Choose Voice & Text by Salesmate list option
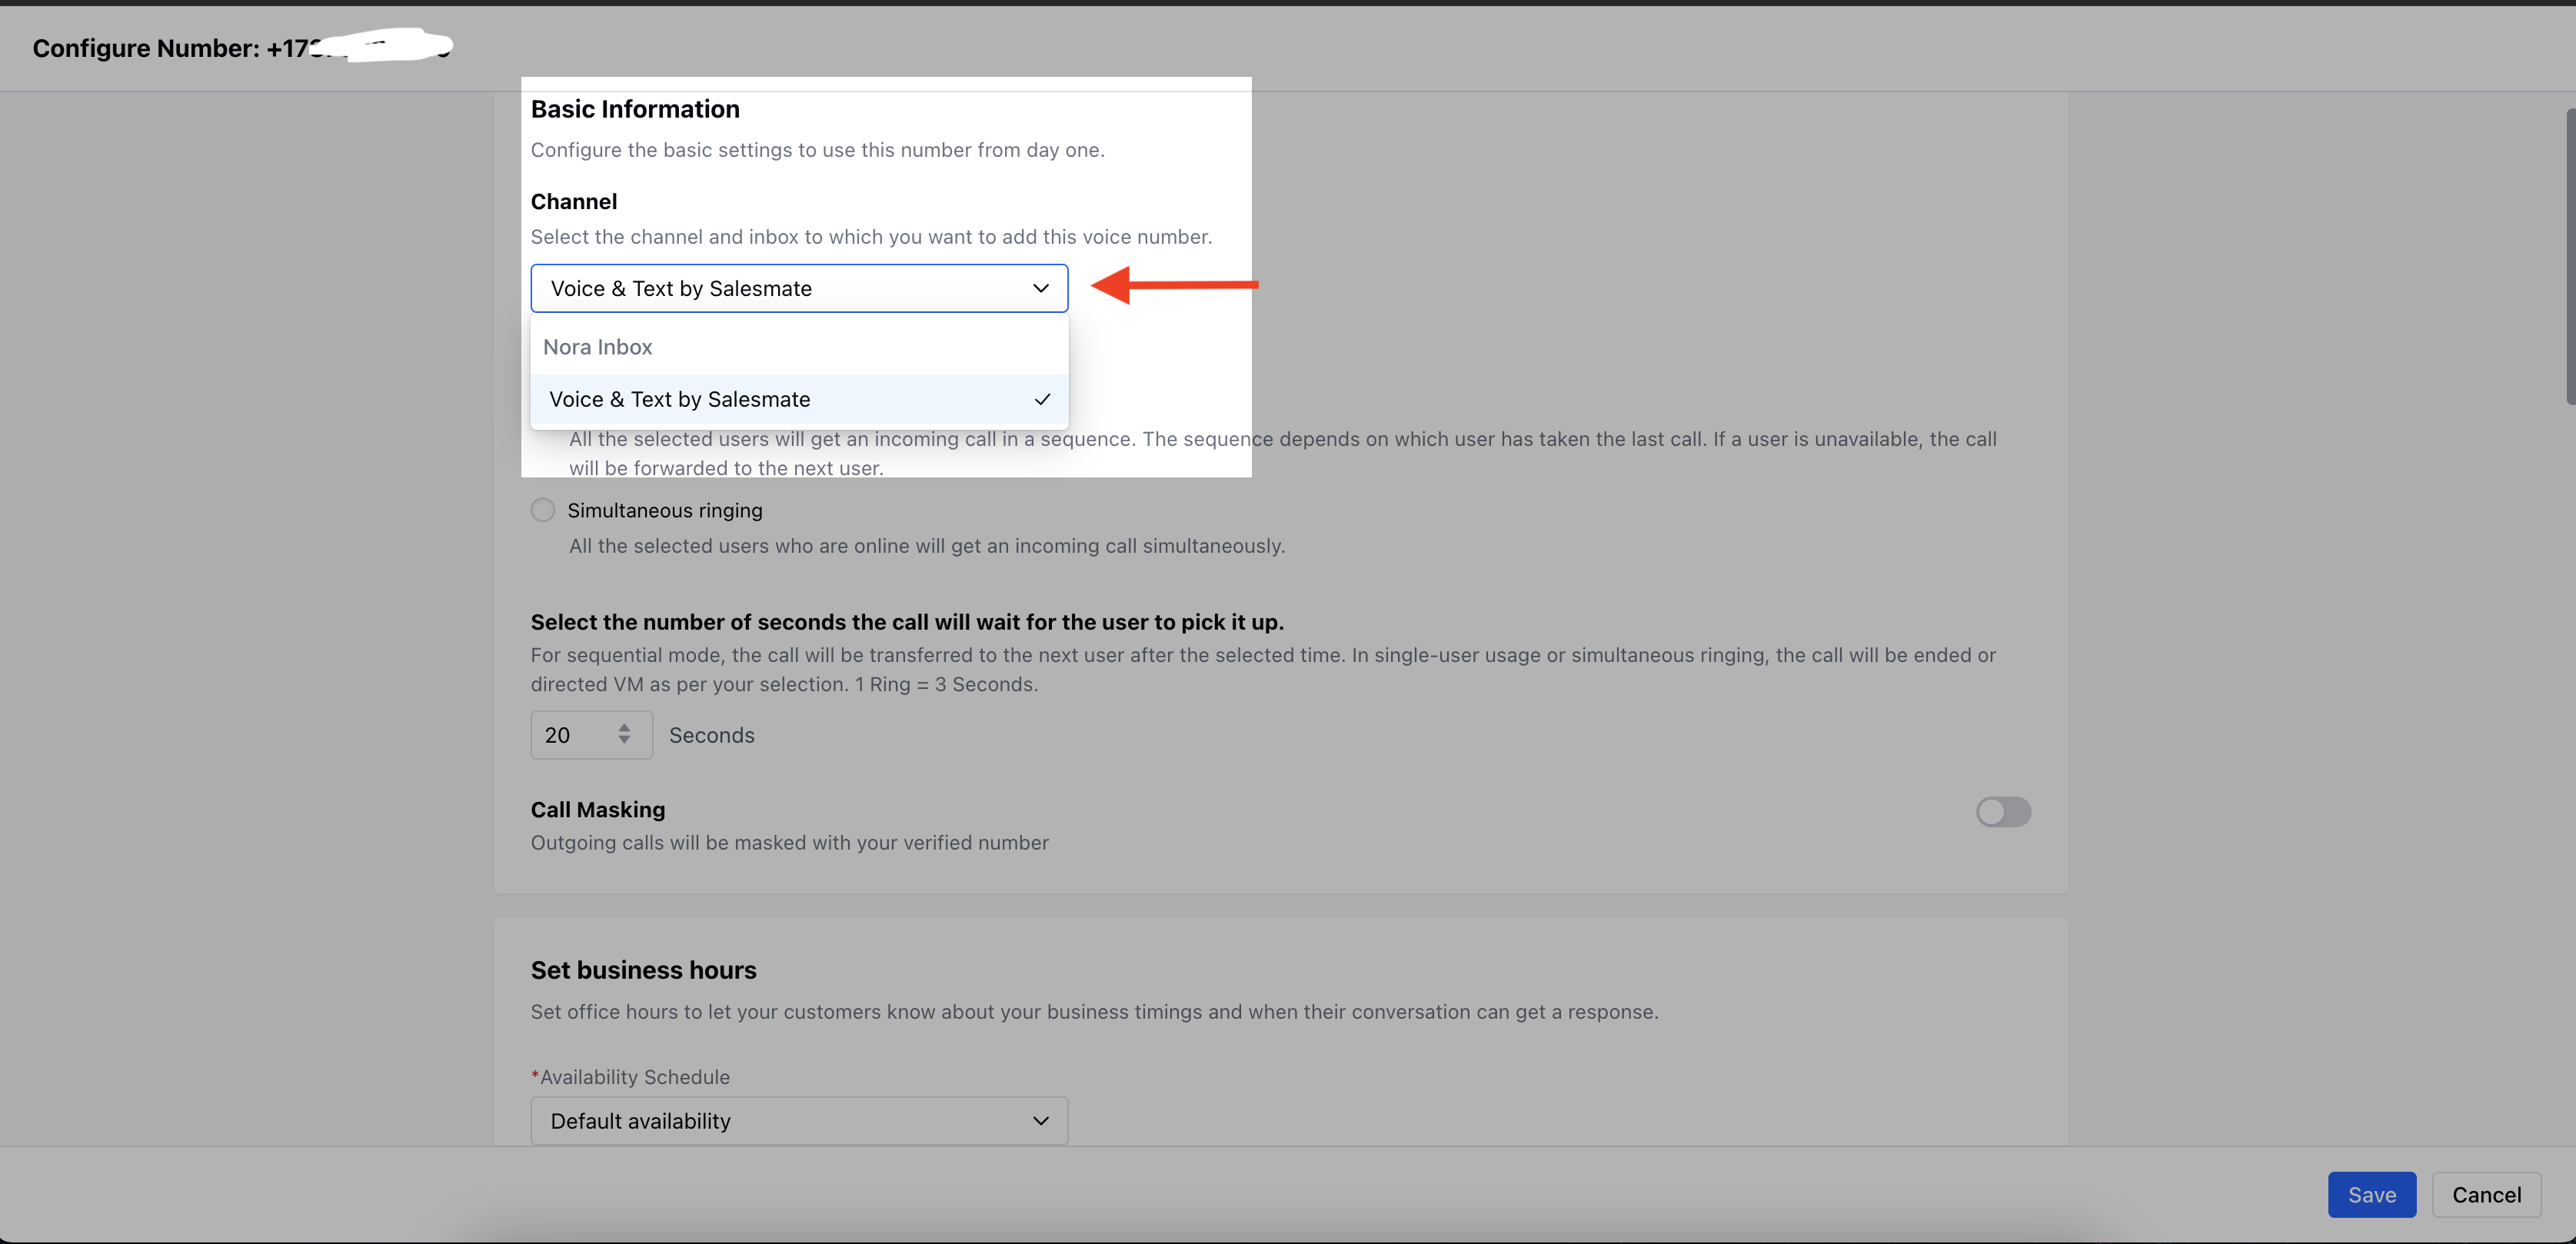The width and height of the screenshot is (2576, 1244). click(680, 399)
